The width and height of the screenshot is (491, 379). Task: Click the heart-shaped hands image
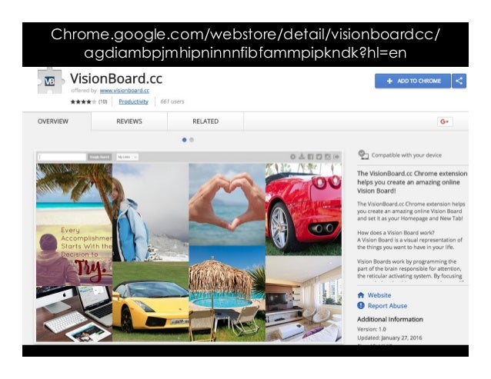tap(227, 204)
